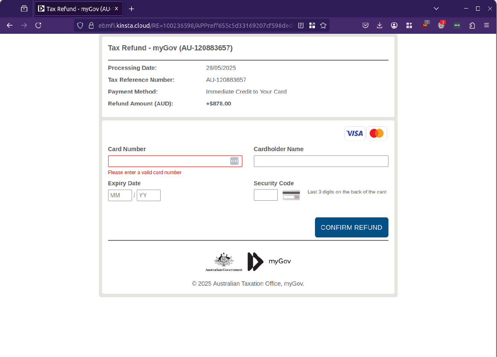
Task: Open the extensions puzzle-piece panel
Action: [472, 25]
